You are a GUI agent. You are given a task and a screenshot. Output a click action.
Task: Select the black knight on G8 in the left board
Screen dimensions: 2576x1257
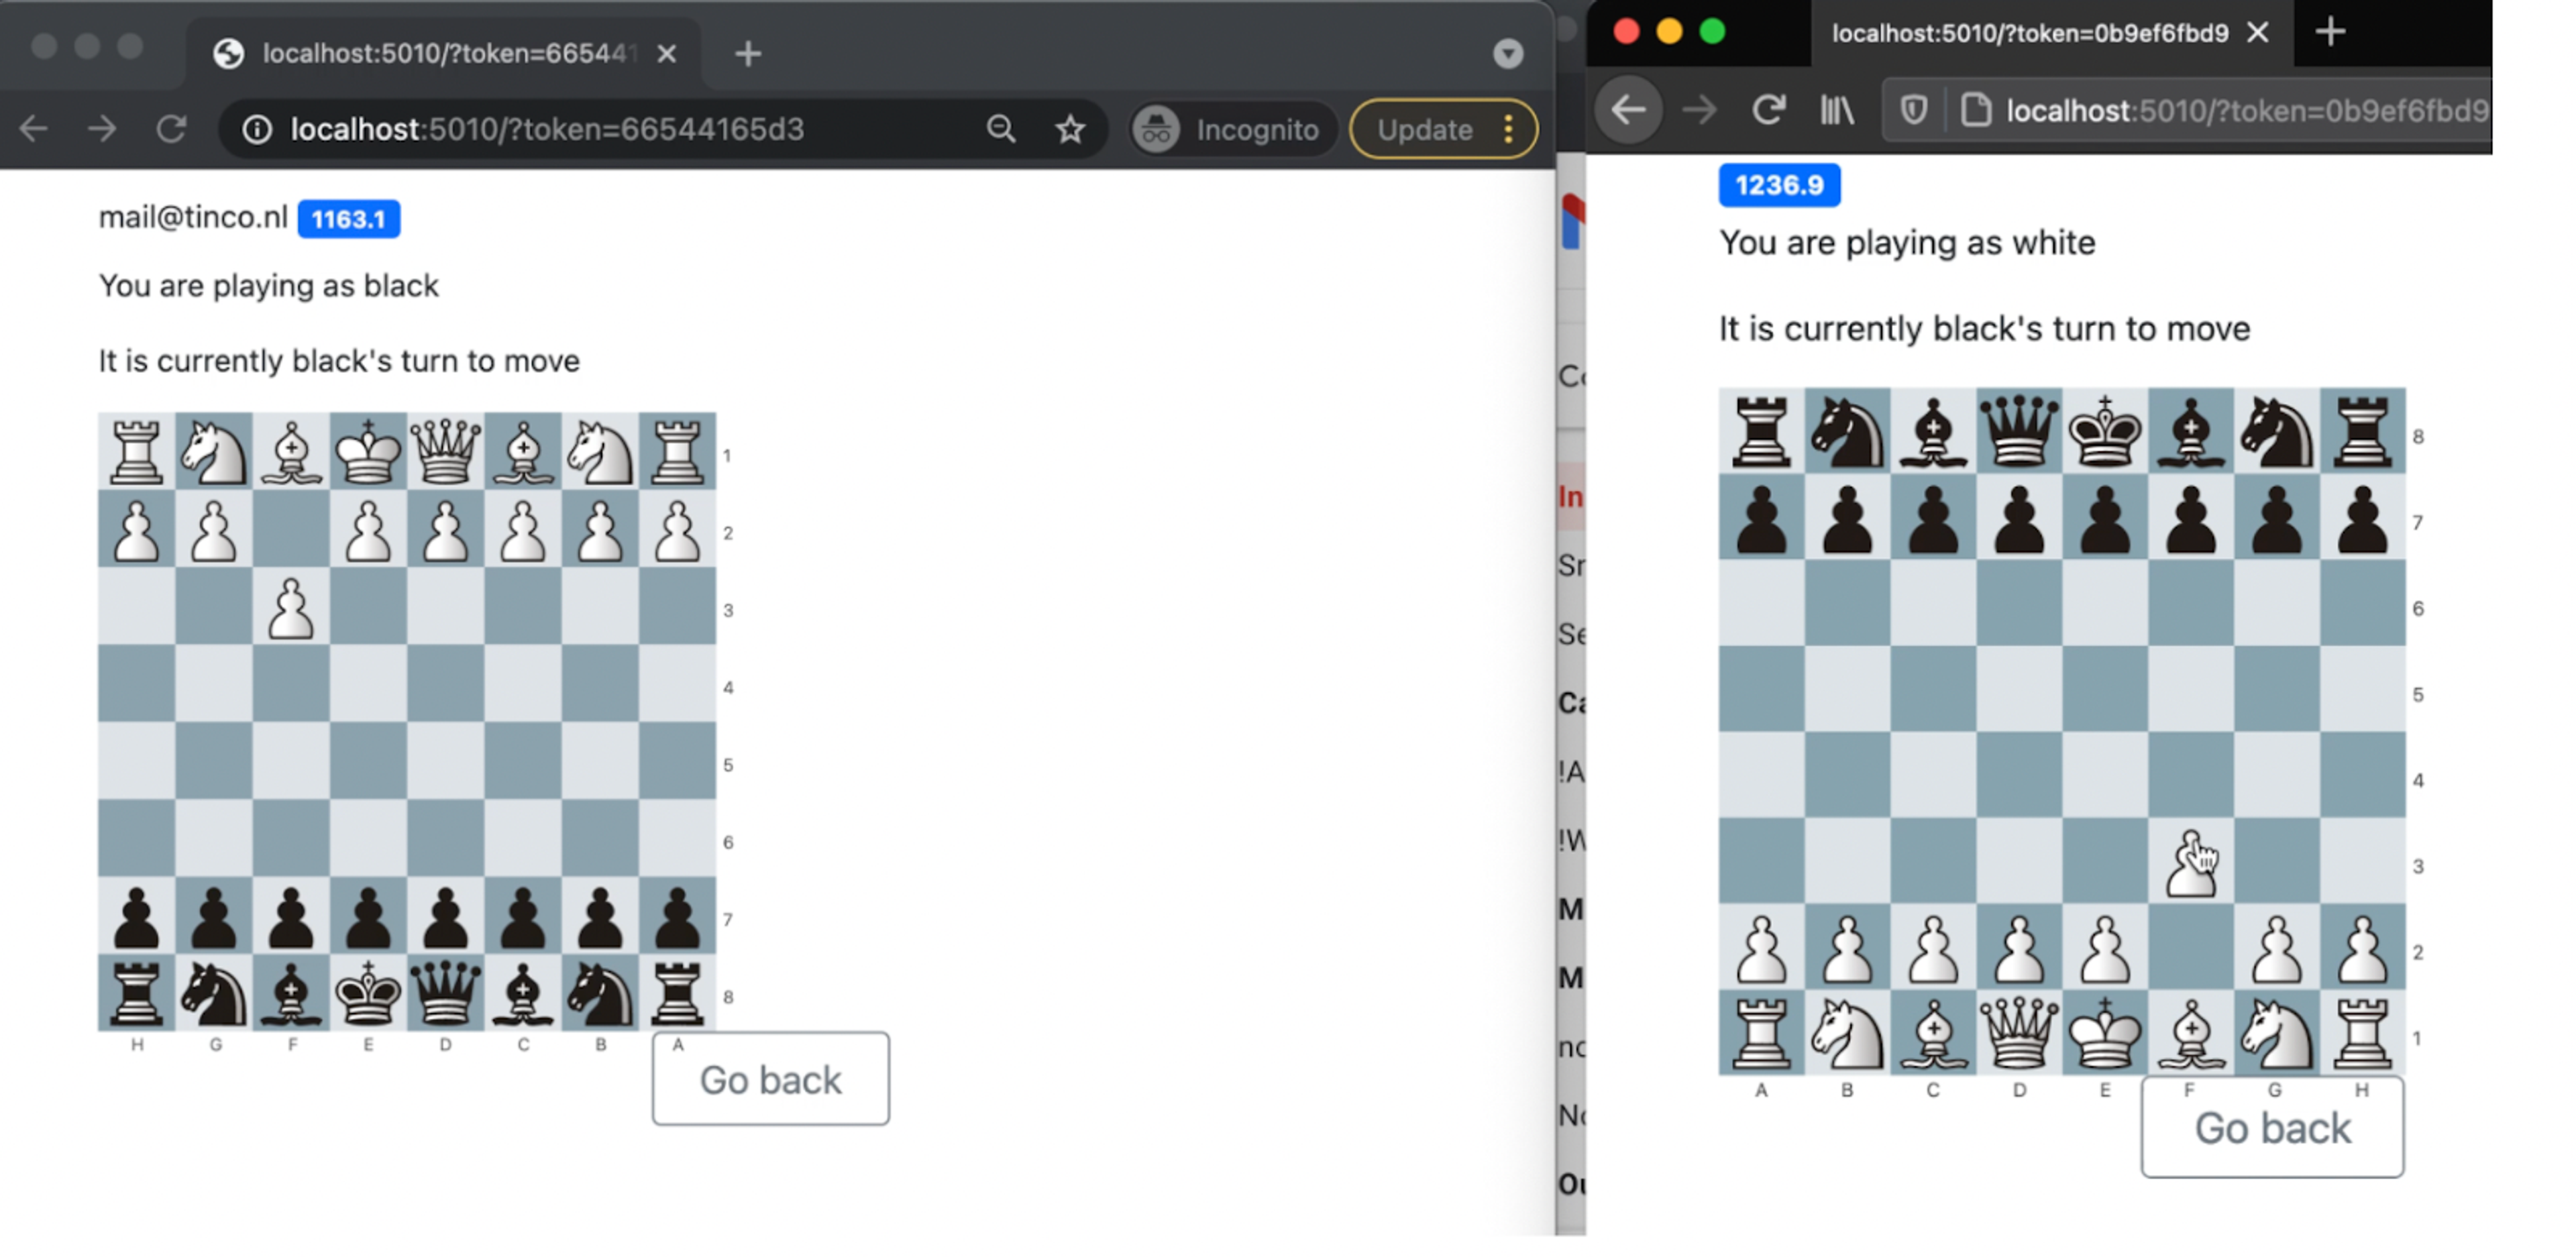tap(213, 993)
